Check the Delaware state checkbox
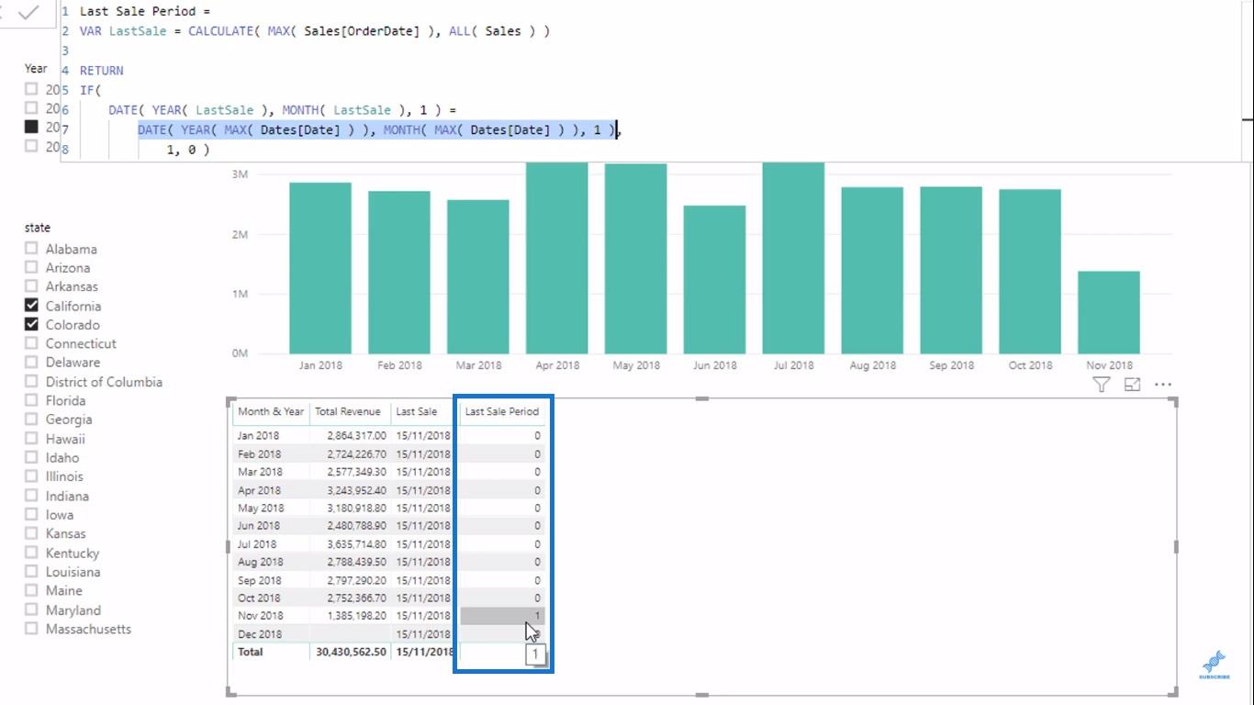 point(32,362)
